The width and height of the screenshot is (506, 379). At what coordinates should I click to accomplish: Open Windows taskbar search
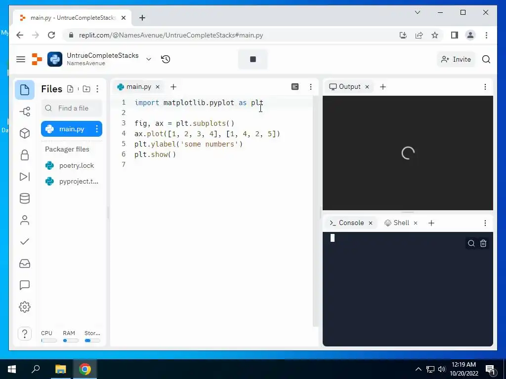[36, 369]
